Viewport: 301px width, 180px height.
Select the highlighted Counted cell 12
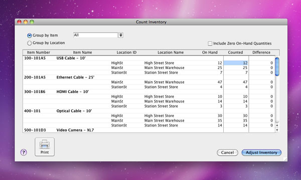coord(236,63)
